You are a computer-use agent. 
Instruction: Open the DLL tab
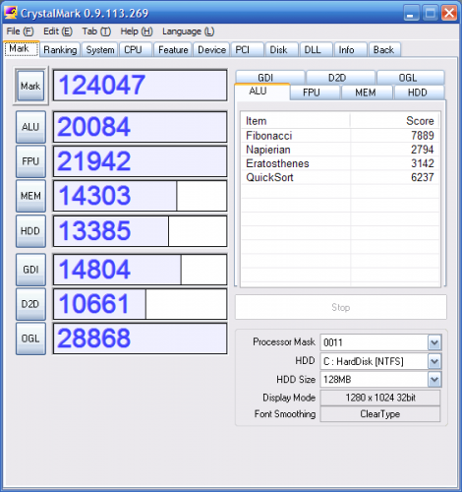[x=317, y=50]
